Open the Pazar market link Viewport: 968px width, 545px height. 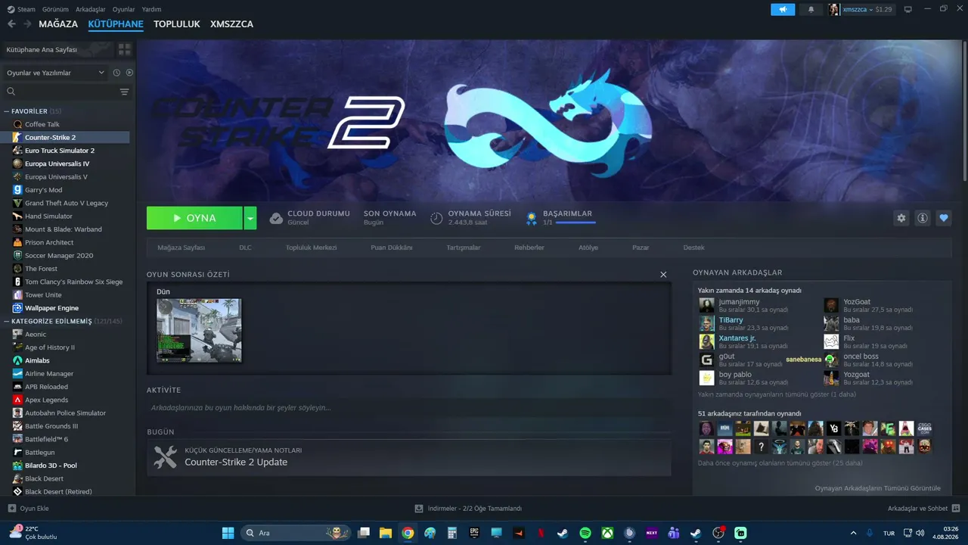point(641,248)
